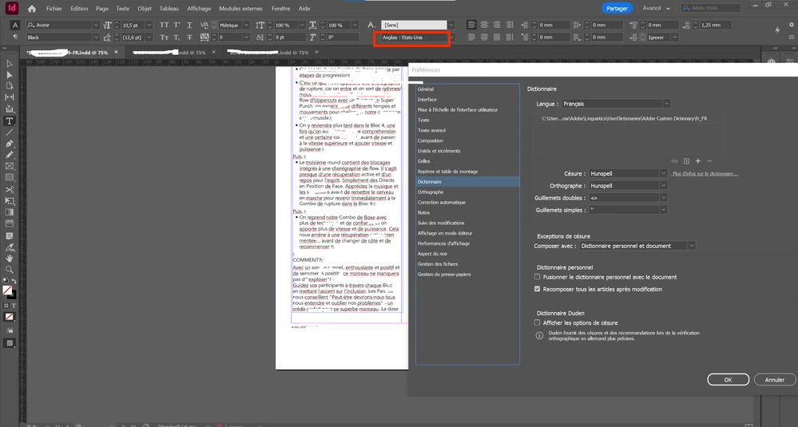This screenshot has width=798, height=427.
Task: Choose the Hand tool
Action: (x=9, y=259)
